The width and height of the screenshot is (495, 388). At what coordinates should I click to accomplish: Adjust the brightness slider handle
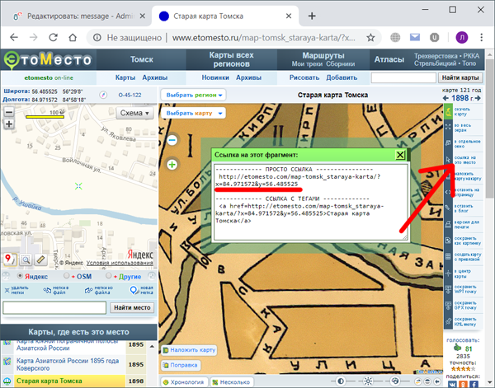[368, 381]
